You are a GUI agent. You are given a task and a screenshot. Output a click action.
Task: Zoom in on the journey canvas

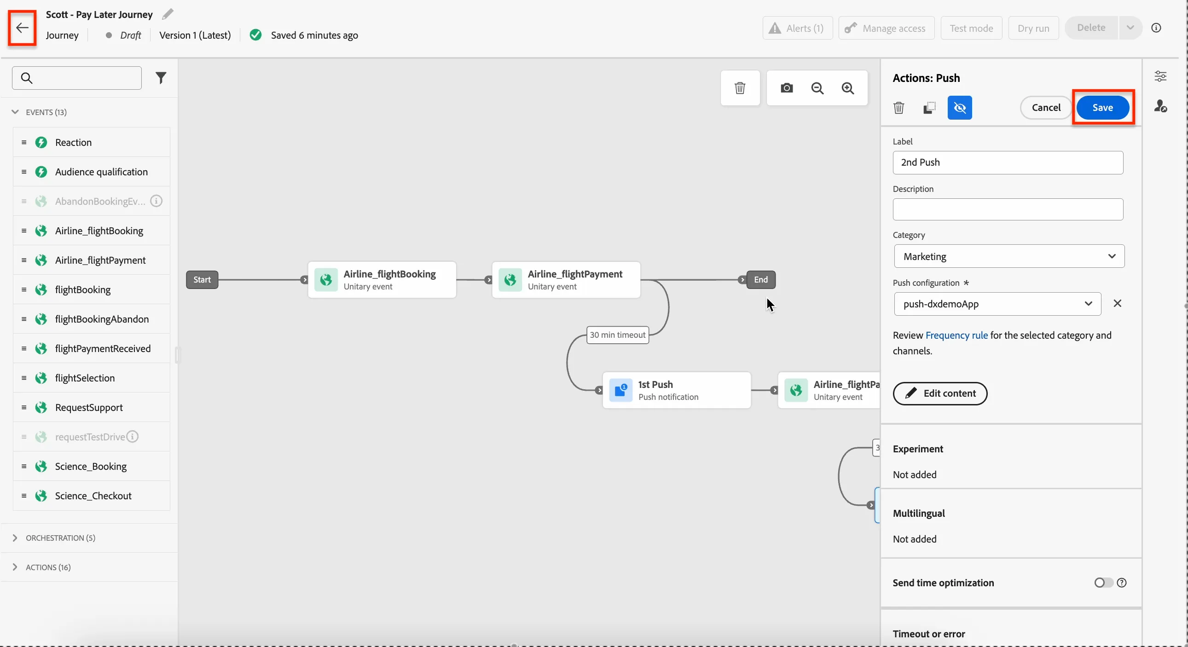(848, 88)
